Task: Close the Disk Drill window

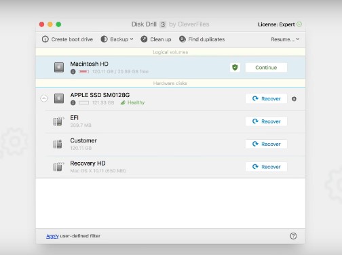Action: 41,24
